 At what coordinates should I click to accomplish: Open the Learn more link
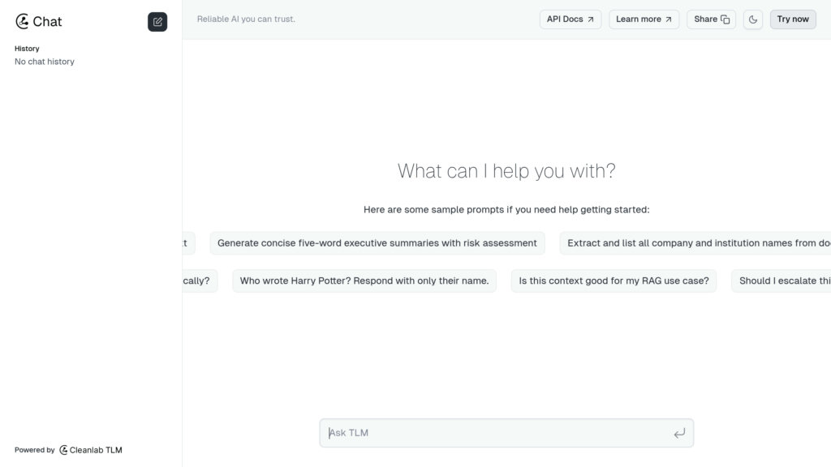pyautogui.click(x=644, y=19)
